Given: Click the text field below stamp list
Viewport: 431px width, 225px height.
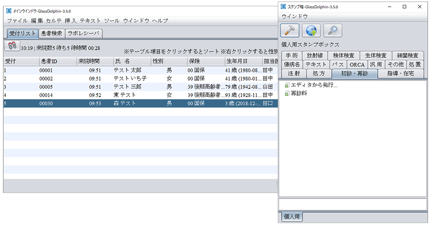Looking at the screenshot, I should click(x=352, y=204).
